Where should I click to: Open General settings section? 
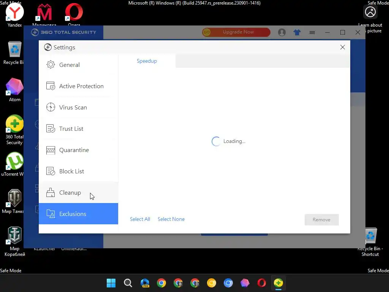(78, 65)
